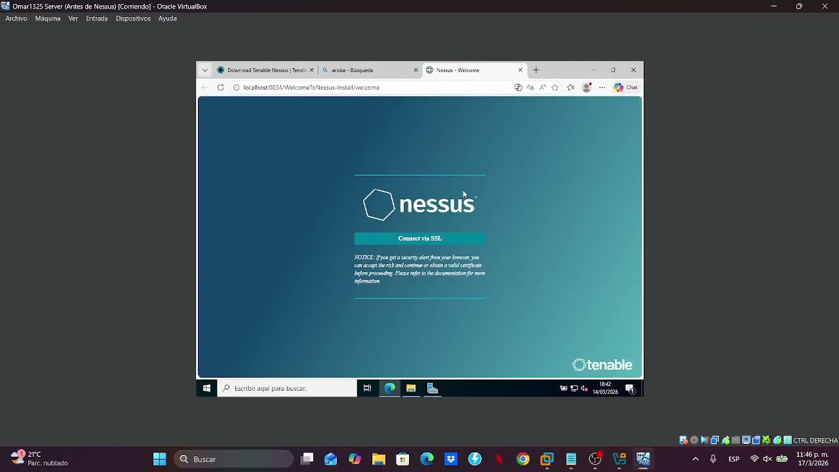This screenshot has height=472, width=839.
Task: Open Dropbox from host taskbar
Action: point(451,459)
